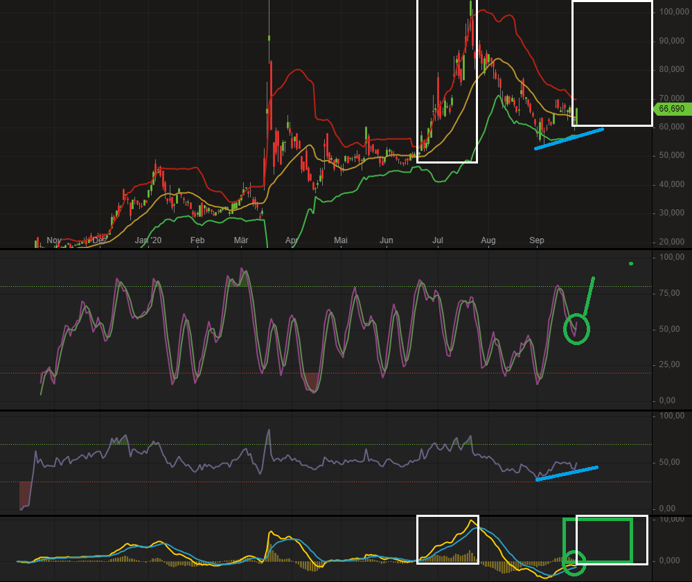This screenshot has height=582, width=692.
Task: Select the Mai time axis label
Action: point(341,240)
